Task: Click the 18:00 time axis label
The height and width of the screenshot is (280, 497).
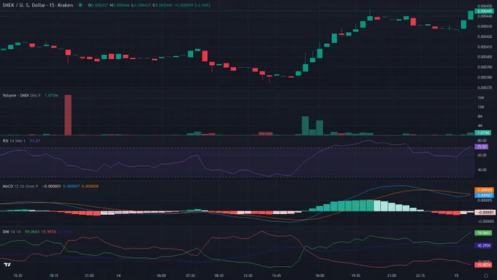Action: pos(320,276)
